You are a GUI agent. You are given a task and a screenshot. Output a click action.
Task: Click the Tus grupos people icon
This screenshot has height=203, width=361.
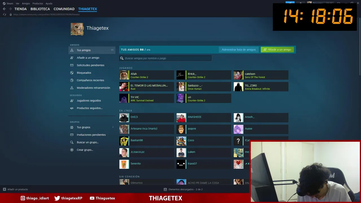[x=72, y=127]
